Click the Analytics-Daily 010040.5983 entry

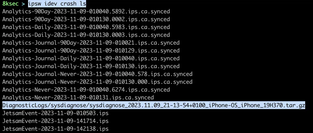(x=86, y=27)
